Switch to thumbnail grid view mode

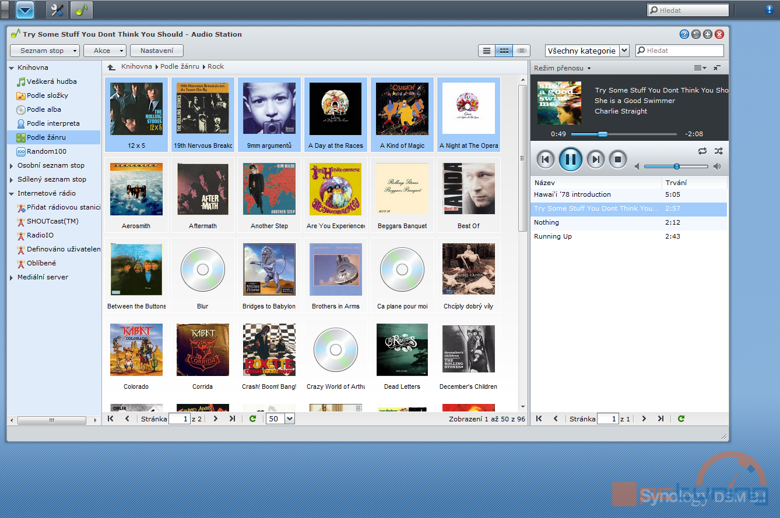504,51
